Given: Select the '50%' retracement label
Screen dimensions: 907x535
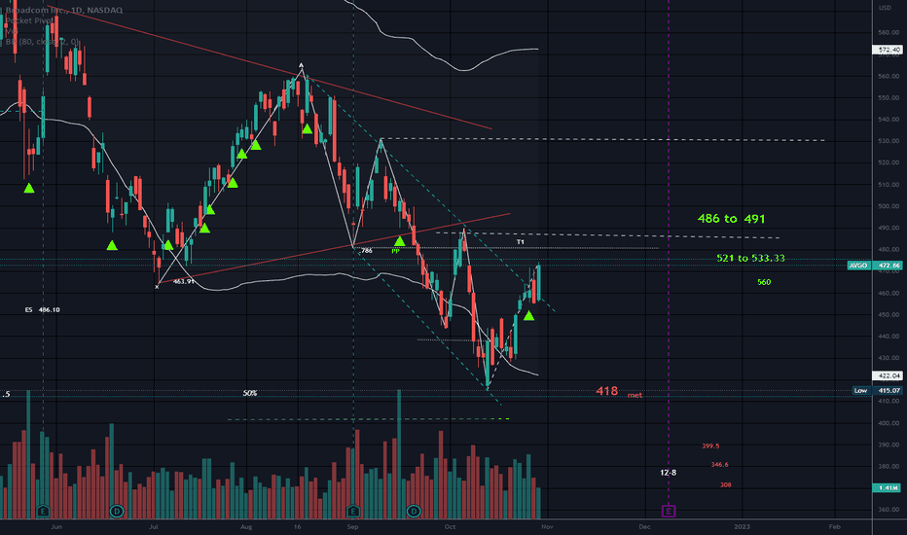Looking at the screenshot, I should click(250, 393).
